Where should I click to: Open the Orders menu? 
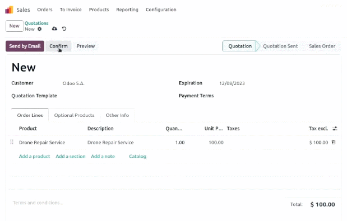click(45, 10)
